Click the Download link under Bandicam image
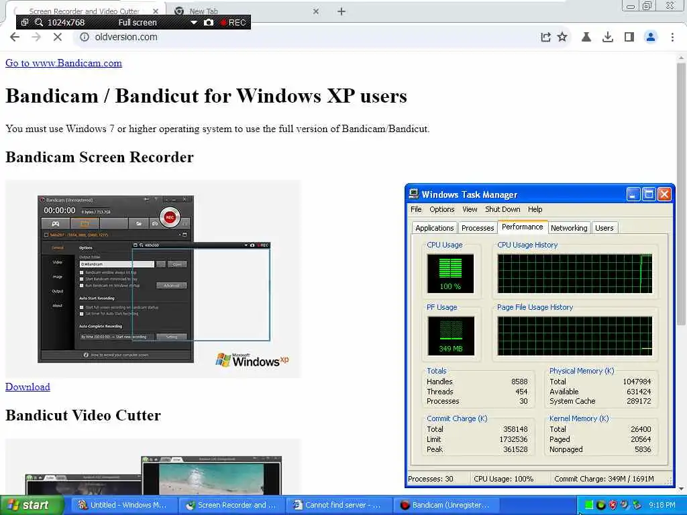Image resolution: width=687 pixels, height=515 pixels. [x=28, y=387]
